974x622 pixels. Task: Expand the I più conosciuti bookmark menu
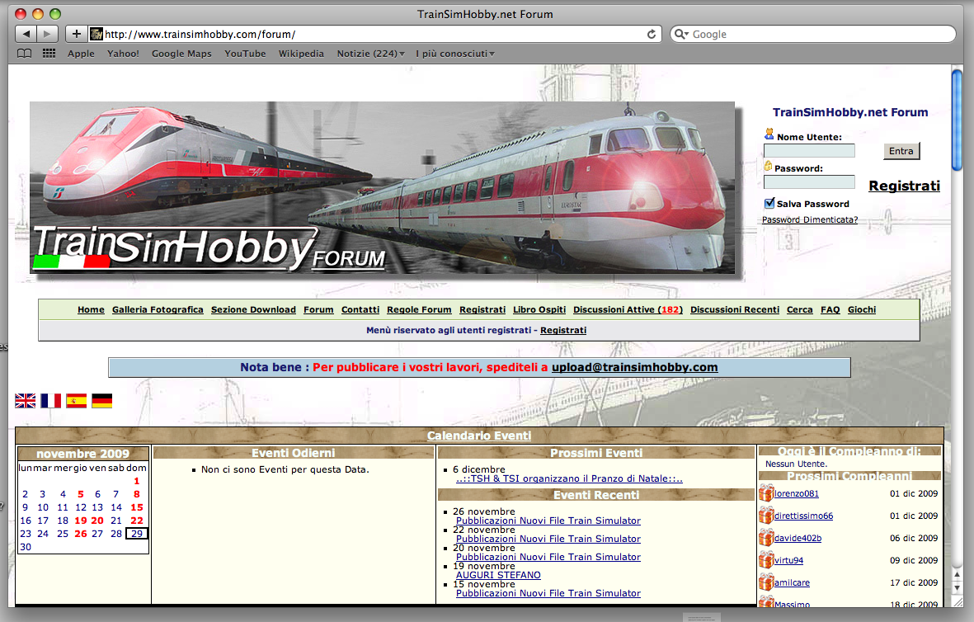(x=454, y=54)
